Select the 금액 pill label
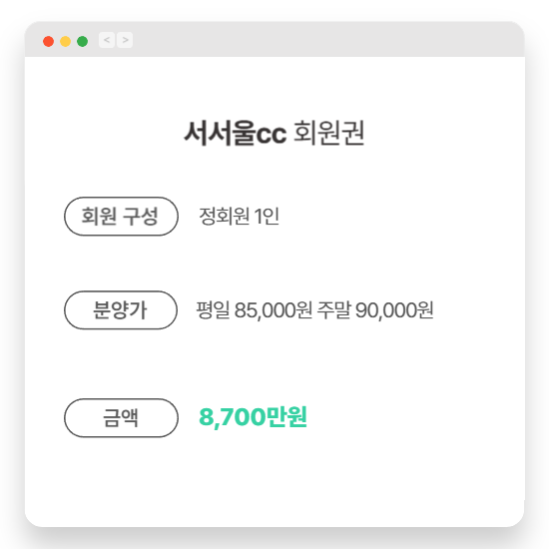Image resolution: width=549 pixels, height=549 pixels. (121, 417)
